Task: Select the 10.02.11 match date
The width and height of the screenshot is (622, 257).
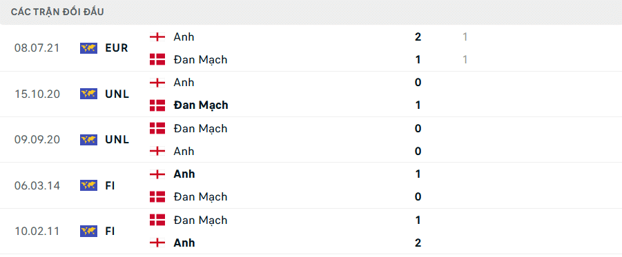Action: coord(37,231)
